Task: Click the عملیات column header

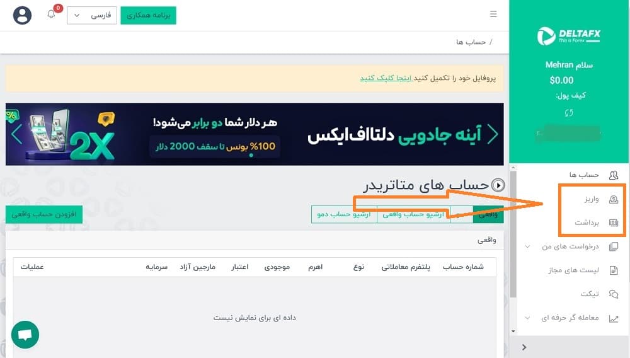Action: pos(31,267)
